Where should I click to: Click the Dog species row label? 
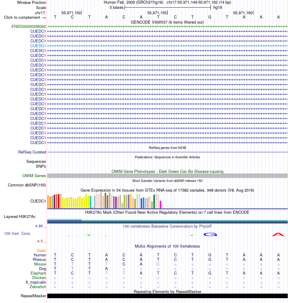42,268
